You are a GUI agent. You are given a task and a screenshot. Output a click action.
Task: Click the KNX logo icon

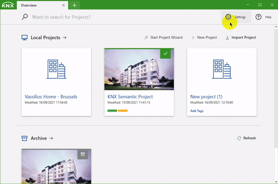click(x=8, y=5)
